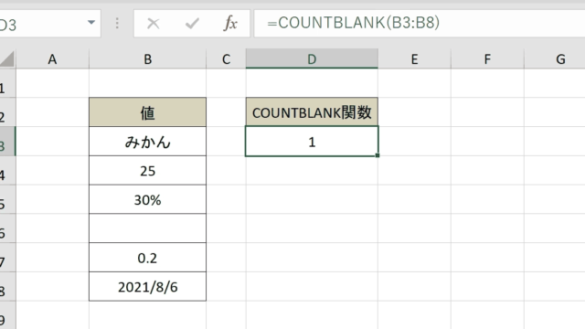
Task: Select column C header
Action: pyautogui.click(x=226, y=58)
